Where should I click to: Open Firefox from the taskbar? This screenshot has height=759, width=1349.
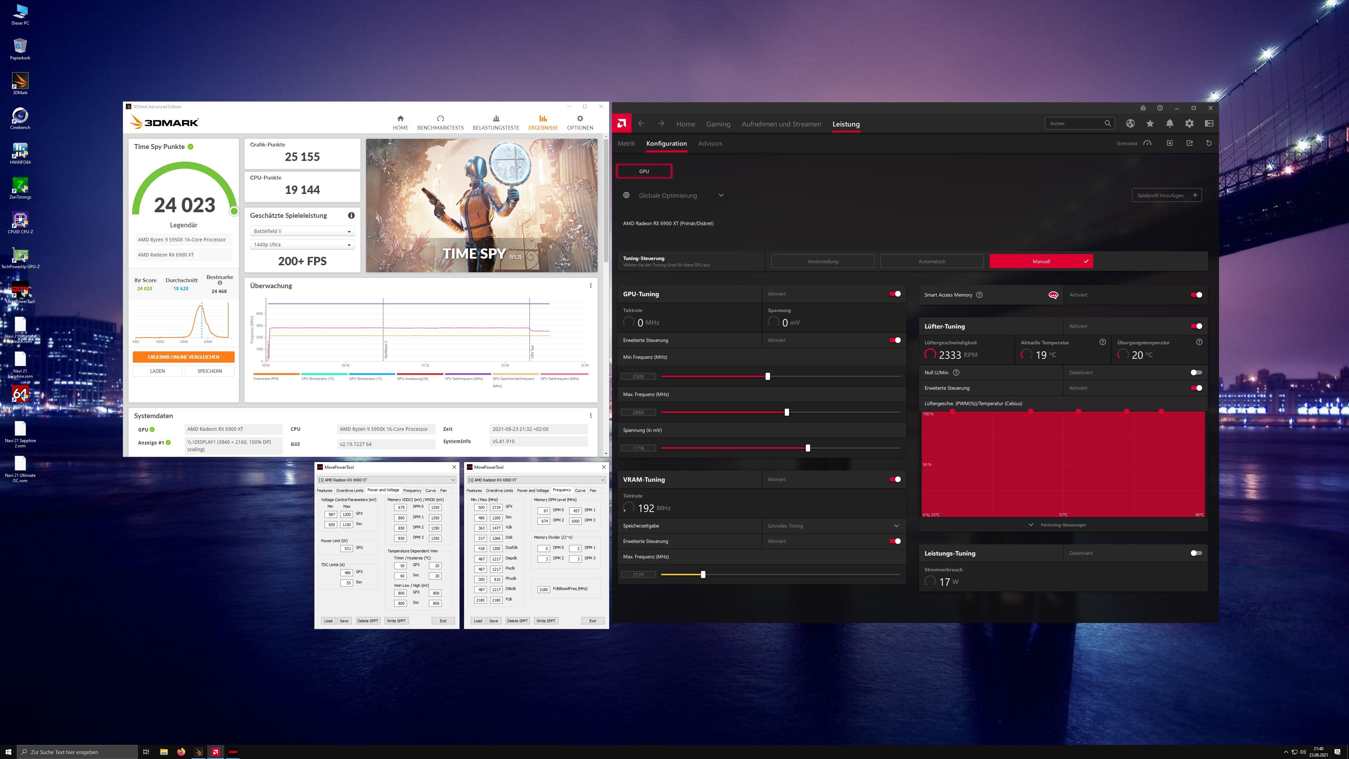181,752
